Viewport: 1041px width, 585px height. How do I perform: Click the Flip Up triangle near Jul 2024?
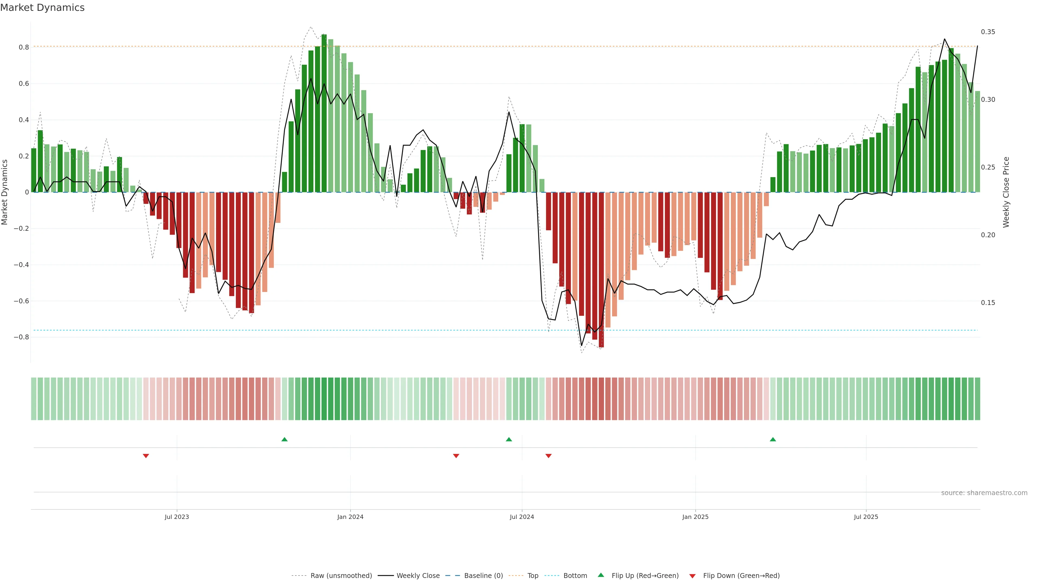tap(509, 439)
